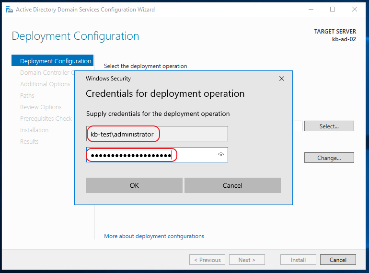Click the < Previous wizard button
Screen dimensions: 369x273
tap(207, 260)
